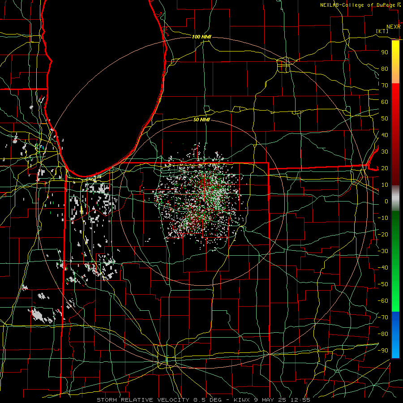Screen dimensions: 403x403
Task: Click the -40 scale value
Action: coord(383,268)
